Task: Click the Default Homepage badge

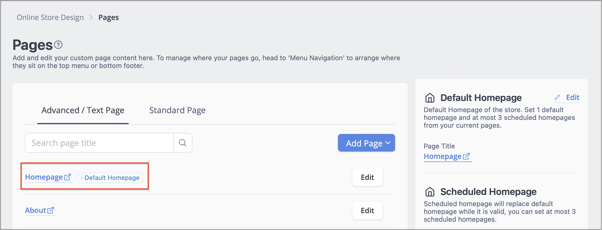Action: coord(110,178)
